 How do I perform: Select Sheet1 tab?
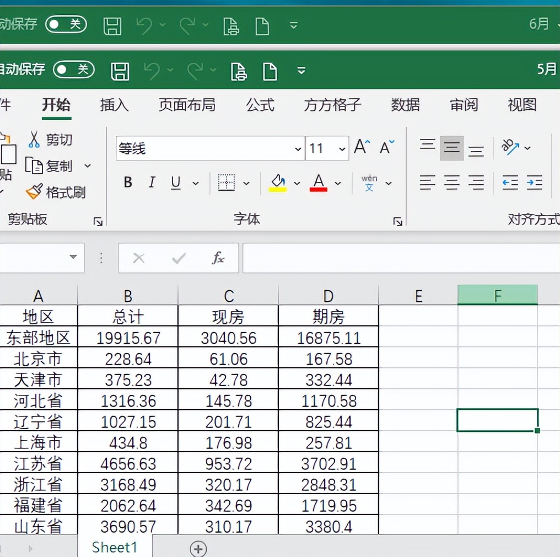pos(115,547)
